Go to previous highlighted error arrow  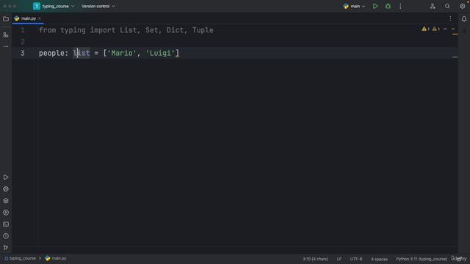[x=445, y=29]
